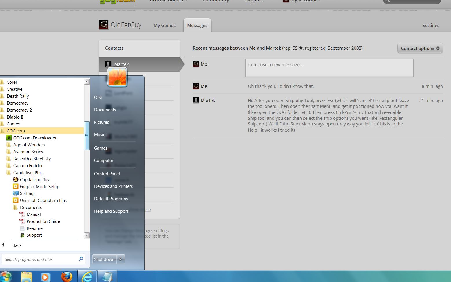Go Back to the main Start menu

tap(17, 245)
